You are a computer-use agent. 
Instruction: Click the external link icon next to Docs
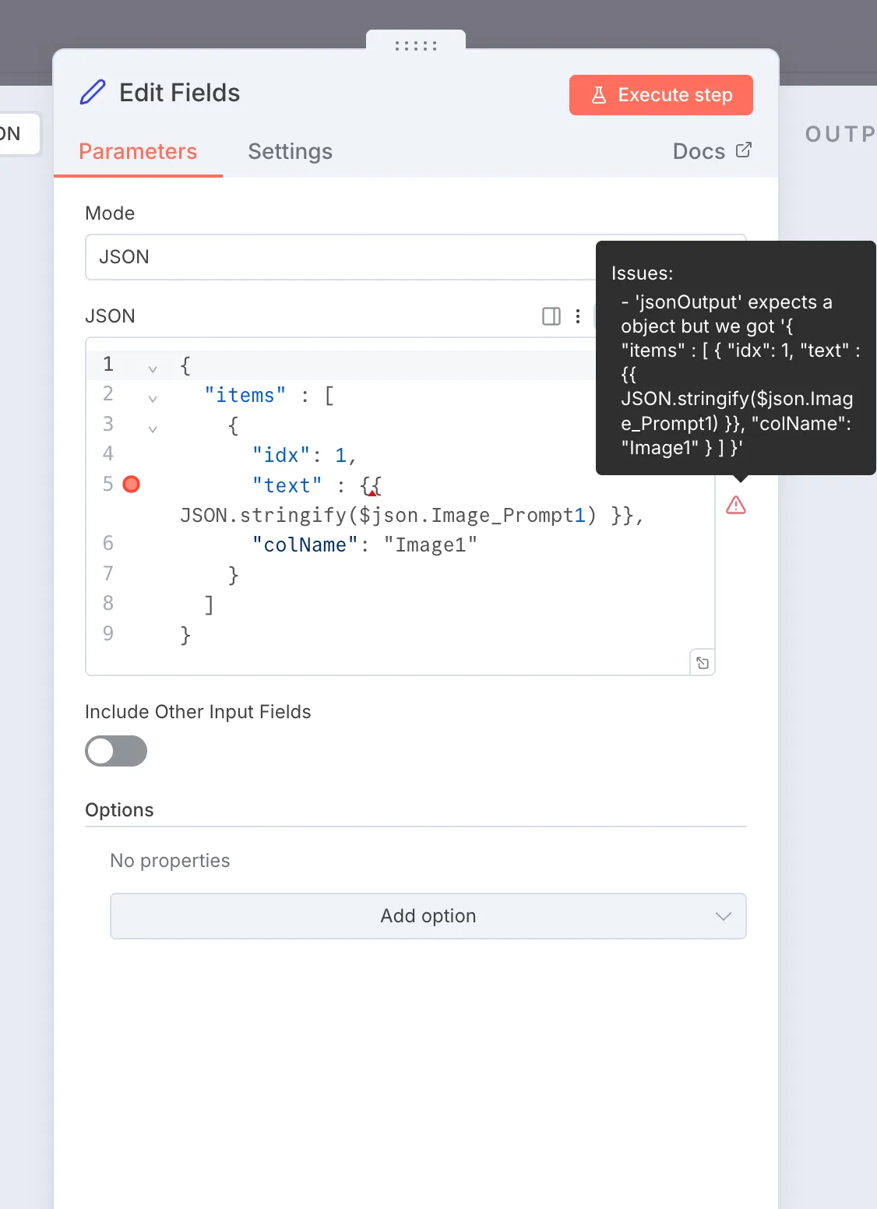(744, 150)
